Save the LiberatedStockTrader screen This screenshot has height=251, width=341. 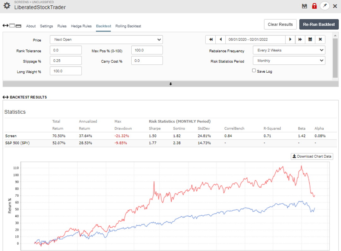pyautogui.click(x=304, y=6)
